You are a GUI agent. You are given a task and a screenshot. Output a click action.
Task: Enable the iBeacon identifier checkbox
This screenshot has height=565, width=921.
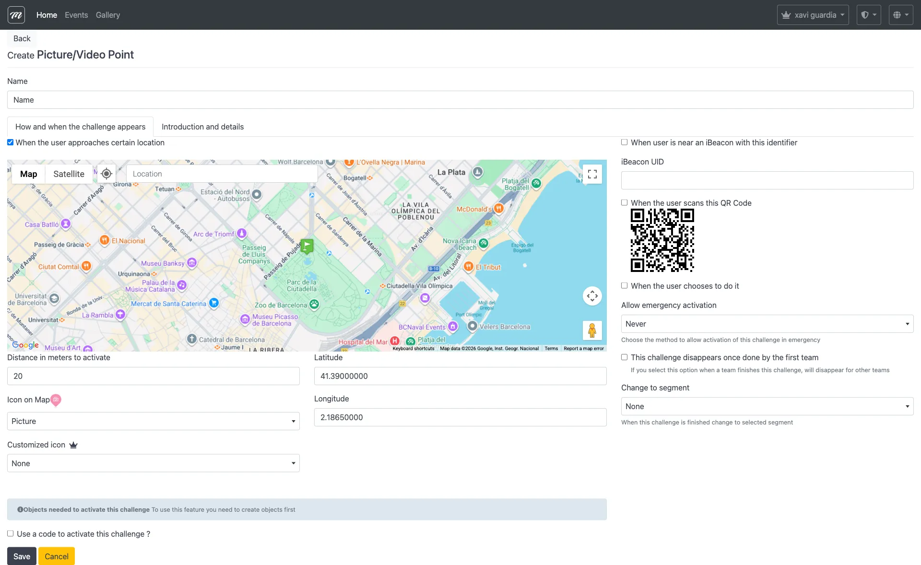tap(624, 142)
